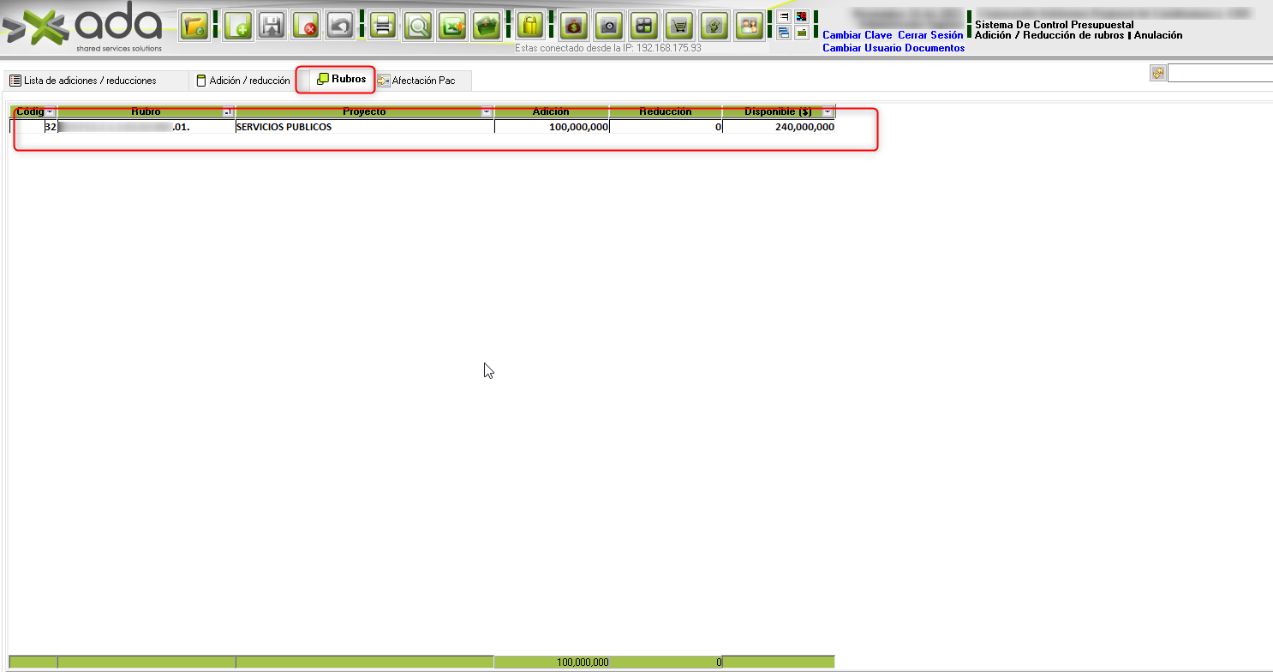Save using the floppy disk icon

[272, 26]
